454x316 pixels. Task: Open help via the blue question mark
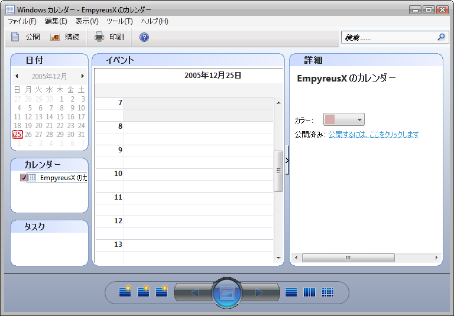coord(144,37)
